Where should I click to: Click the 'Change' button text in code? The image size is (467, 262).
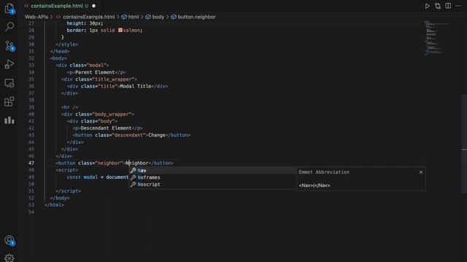[x=157, y=135]
